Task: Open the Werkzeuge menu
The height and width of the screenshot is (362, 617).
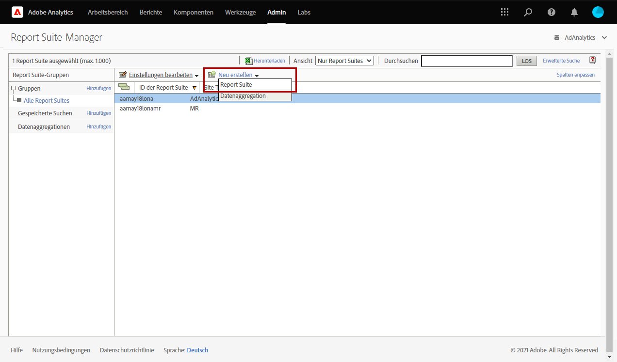Action: pos(240,12)
